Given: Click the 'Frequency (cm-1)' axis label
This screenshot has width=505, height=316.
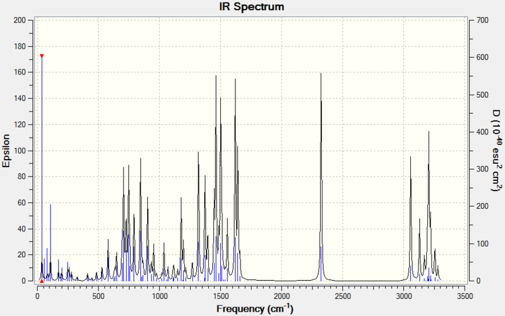Looking at the screenshot, I should pyautogui.click(x=255, y=308).
